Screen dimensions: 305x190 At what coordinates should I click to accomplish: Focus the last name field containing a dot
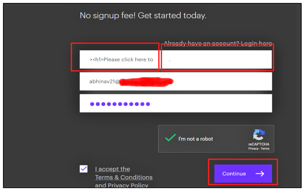217,59
